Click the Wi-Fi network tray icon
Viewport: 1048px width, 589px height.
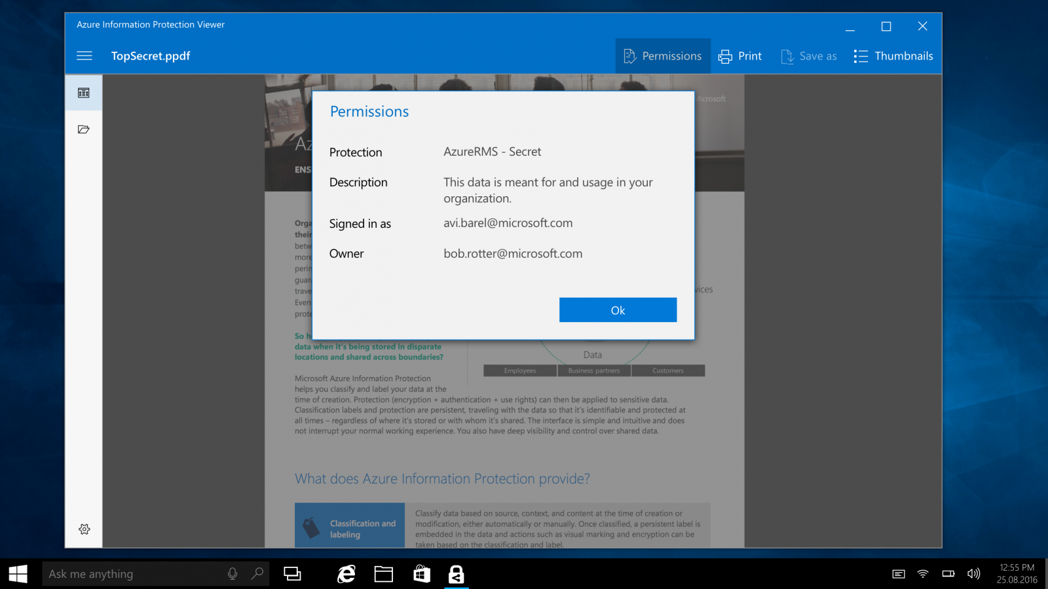pos(924,573)
